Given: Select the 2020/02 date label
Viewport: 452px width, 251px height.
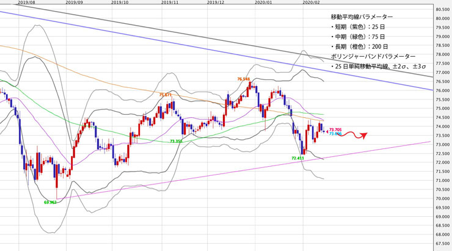Looking at the screenshot, I should [311, 2].
